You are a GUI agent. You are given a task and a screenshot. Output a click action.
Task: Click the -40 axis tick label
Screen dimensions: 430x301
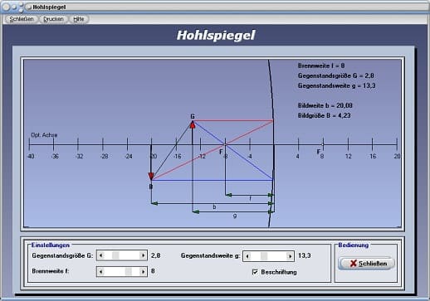tap(31, 157)
